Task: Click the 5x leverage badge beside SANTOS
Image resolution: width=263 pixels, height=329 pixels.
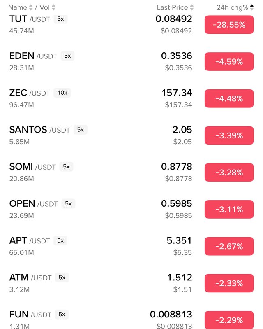Action: tap(80, 130)
